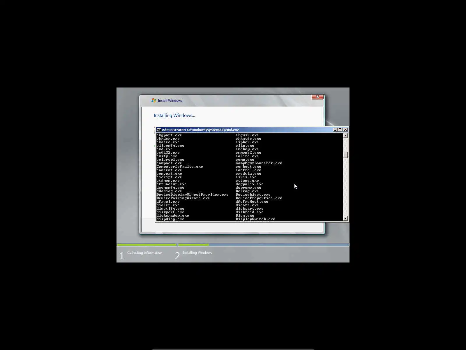Click cttunesvr.exe in the listing

pyautogui.click(x=172, y=184)
